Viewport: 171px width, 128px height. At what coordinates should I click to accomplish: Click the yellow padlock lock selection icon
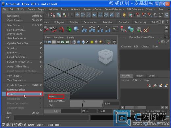point(124,15)
